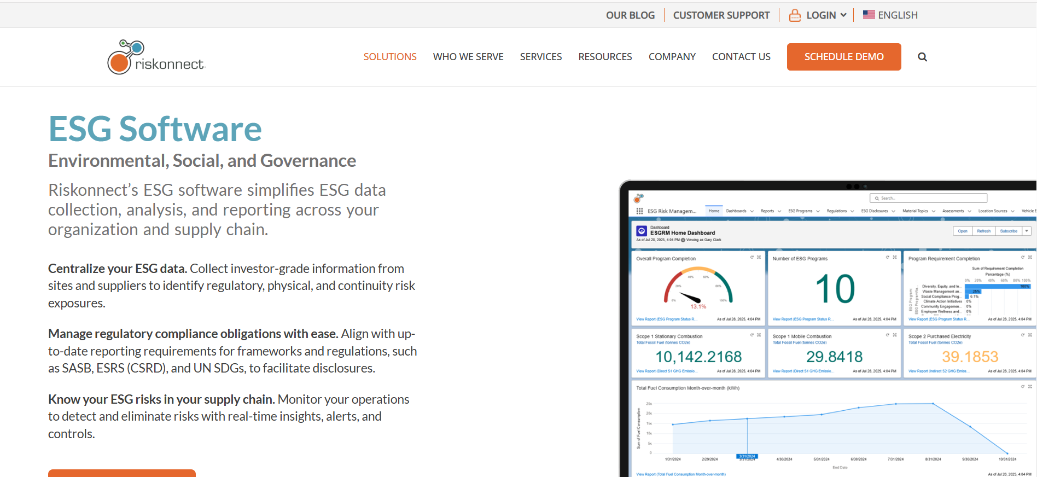
Task: Refresh the Scope 1 Stationary Combustion widget
Action: point(751,335)
